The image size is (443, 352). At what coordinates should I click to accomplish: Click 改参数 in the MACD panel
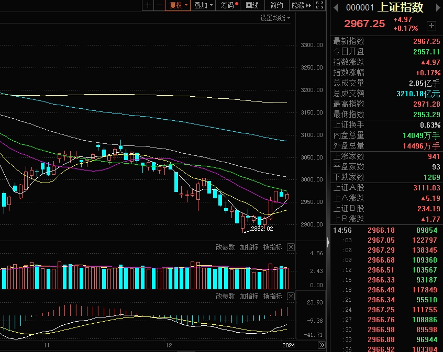tap(225, 297)
